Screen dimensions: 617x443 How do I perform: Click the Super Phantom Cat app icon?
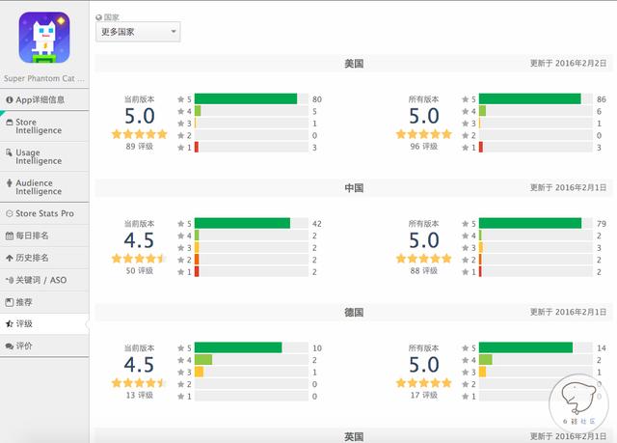tap(44, 37)
